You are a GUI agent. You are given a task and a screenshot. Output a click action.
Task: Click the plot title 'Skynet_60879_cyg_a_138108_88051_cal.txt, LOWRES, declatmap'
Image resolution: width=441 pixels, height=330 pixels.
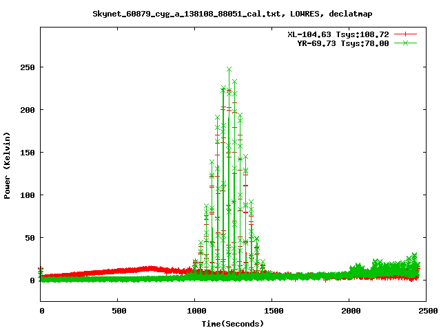click(232, 14)
